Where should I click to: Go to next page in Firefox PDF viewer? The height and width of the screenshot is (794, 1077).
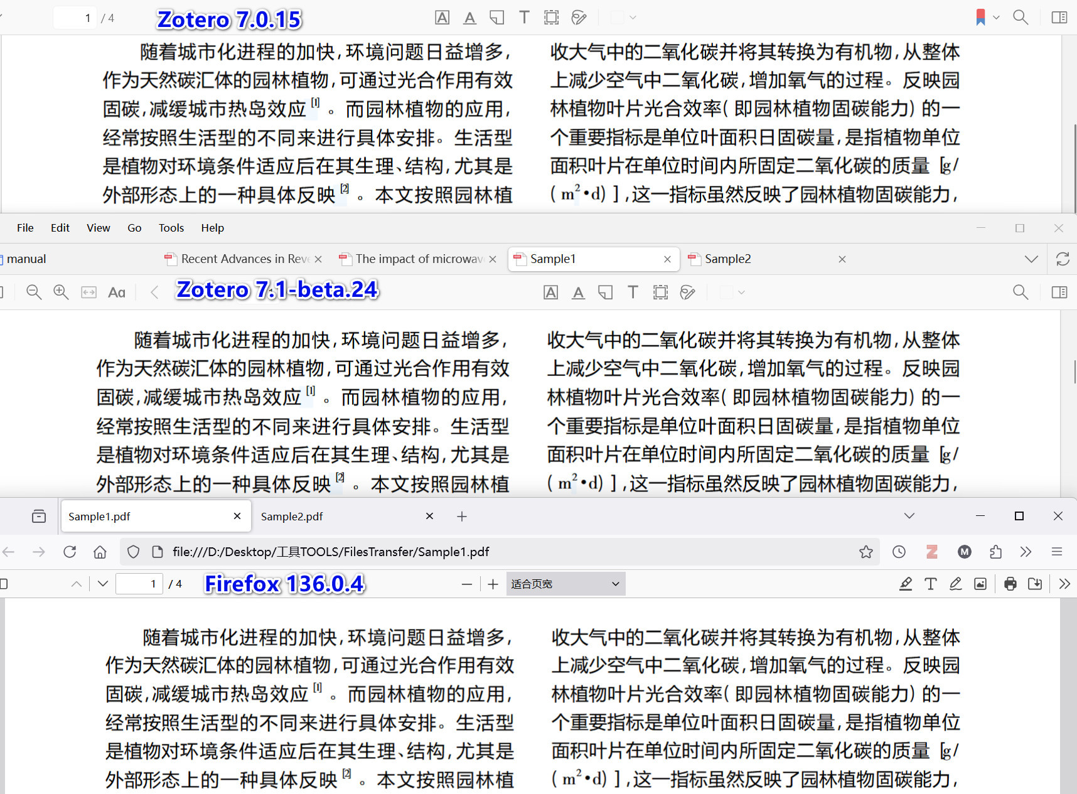point(103,584)
